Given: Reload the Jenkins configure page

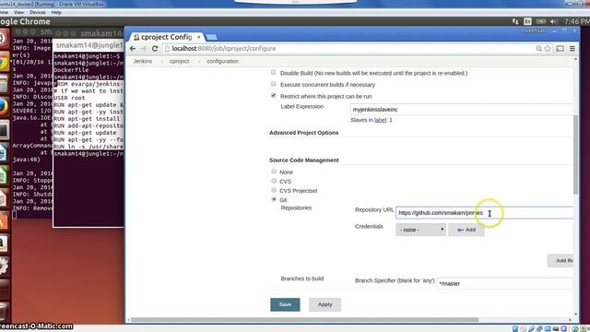Looking at the screenshot, I should pos(155,49).
